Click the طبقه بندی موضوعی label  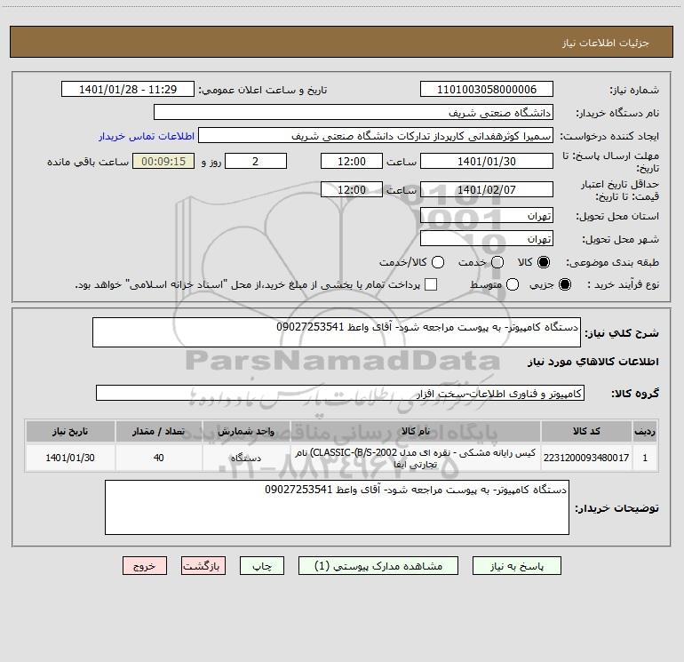[612, 263]
